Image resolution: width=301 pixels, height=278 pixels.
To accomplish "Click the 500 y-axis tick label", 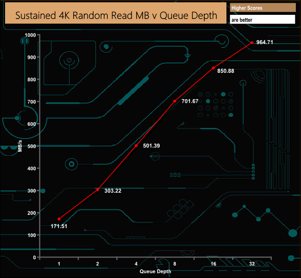I will coord(31,146).
